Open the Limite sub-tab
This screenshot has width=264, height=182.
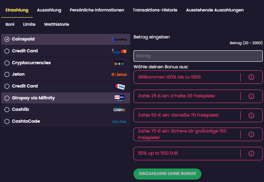[29, 25]
